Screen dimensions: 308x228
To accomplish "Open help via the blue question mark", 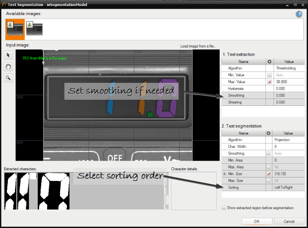I will (299, 14).
